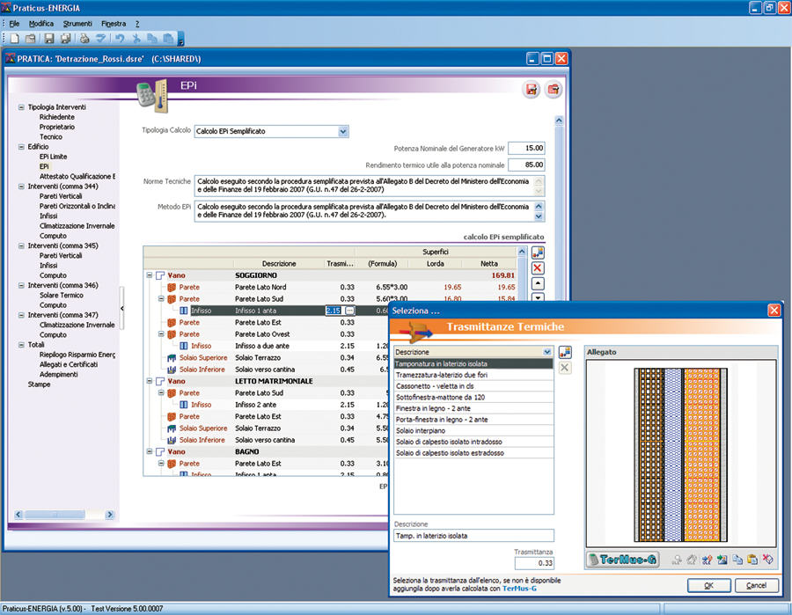The width and height of the screenshot is (792, 615).
Task: Click the Tamp. in laterizio isolata description field
Action: point(473,536)
